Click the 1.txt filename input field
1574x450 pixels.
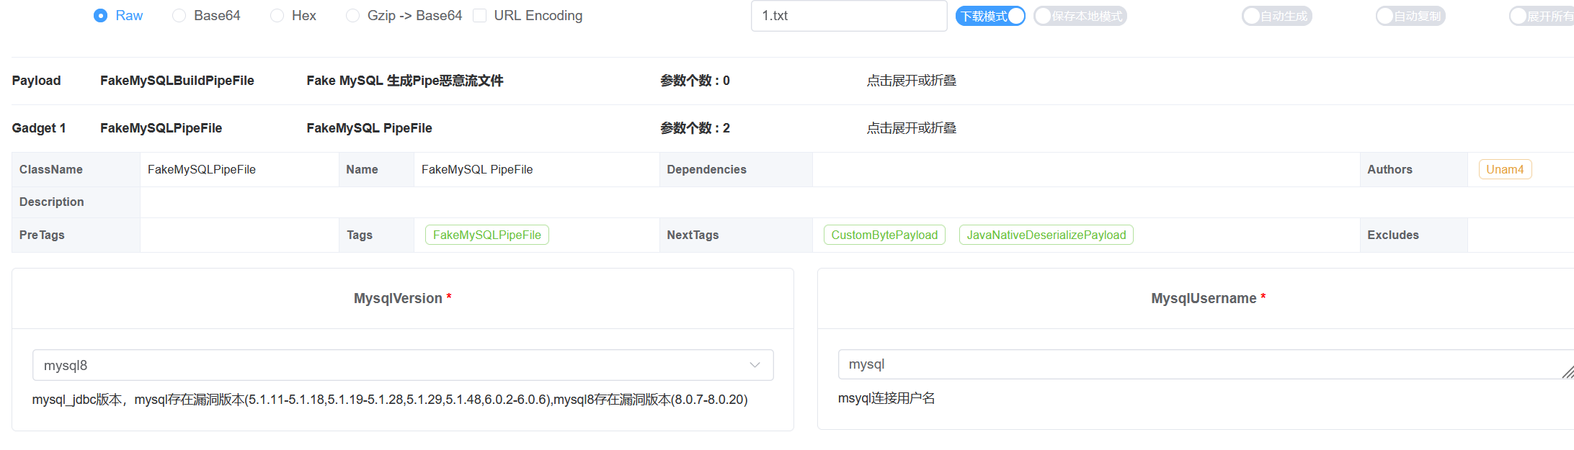(x=848, y=16)
